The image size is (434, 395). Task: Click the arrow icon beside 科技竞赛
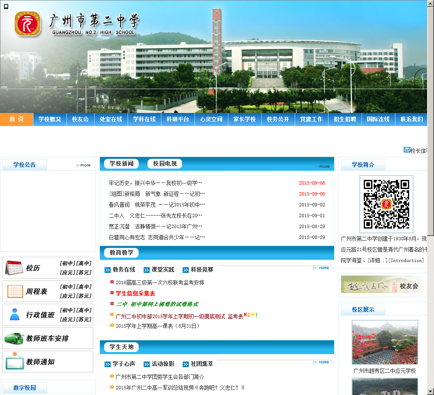pyautogui.click(x=185, y=270)
